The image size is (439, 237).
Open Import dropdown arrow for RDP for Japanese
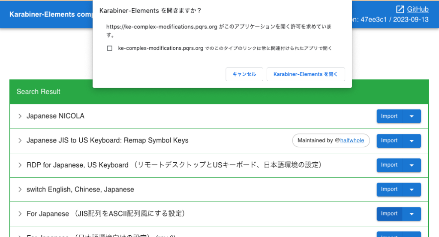(412, 165)
